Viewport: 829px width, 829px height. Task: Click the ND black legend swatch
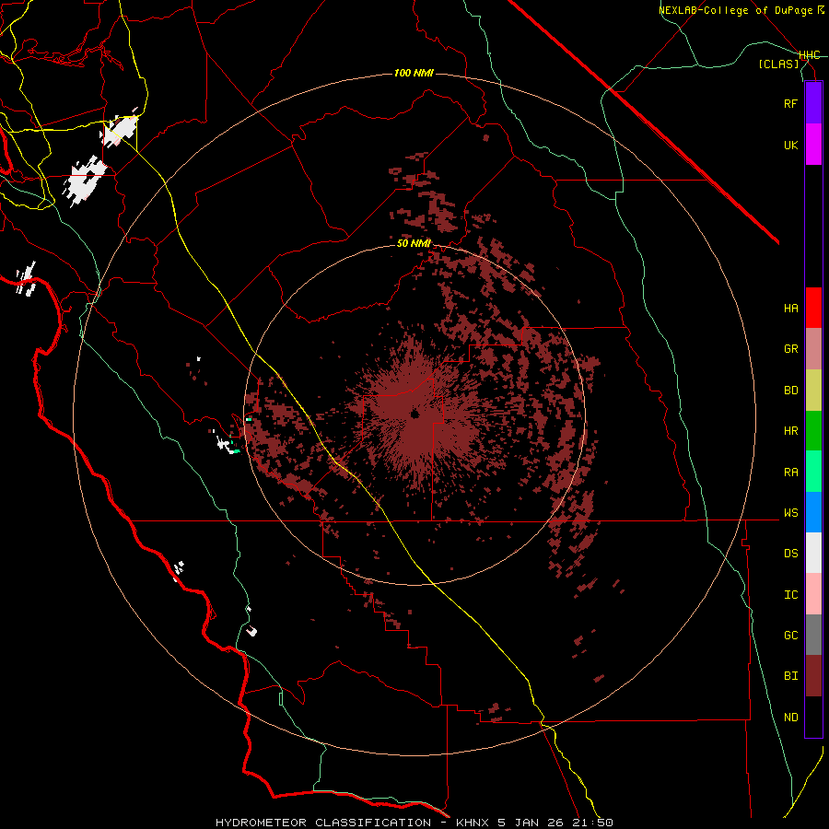coord(813,717)
